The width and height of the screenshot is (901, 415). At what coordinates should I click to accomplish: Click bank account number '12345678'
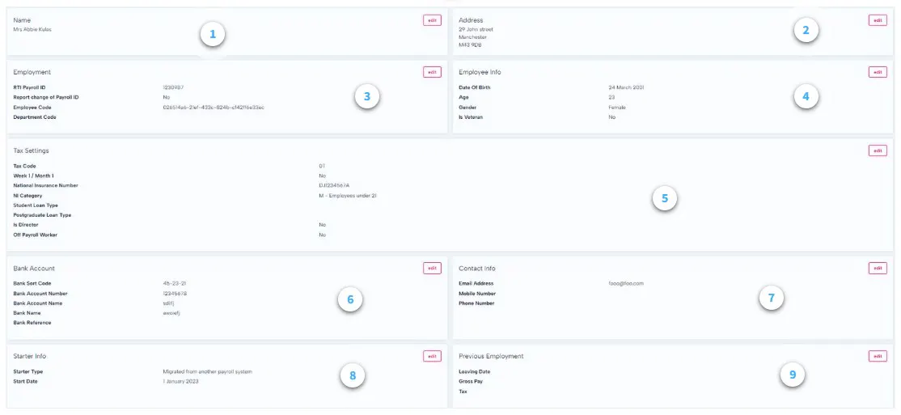[x=175, y=293]
